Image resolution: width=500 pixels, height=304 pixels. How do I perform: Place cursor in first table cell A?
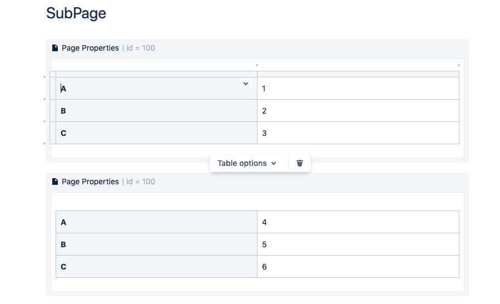(x=157, y=88)
